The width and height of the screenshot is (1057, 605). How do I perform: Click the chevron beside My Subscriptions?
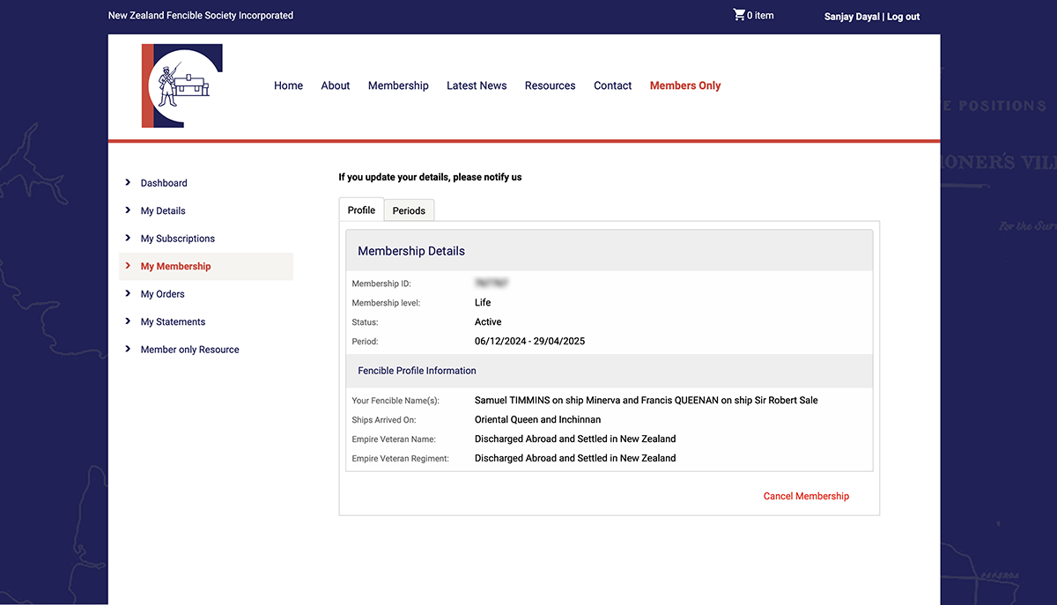coord(127,238)
